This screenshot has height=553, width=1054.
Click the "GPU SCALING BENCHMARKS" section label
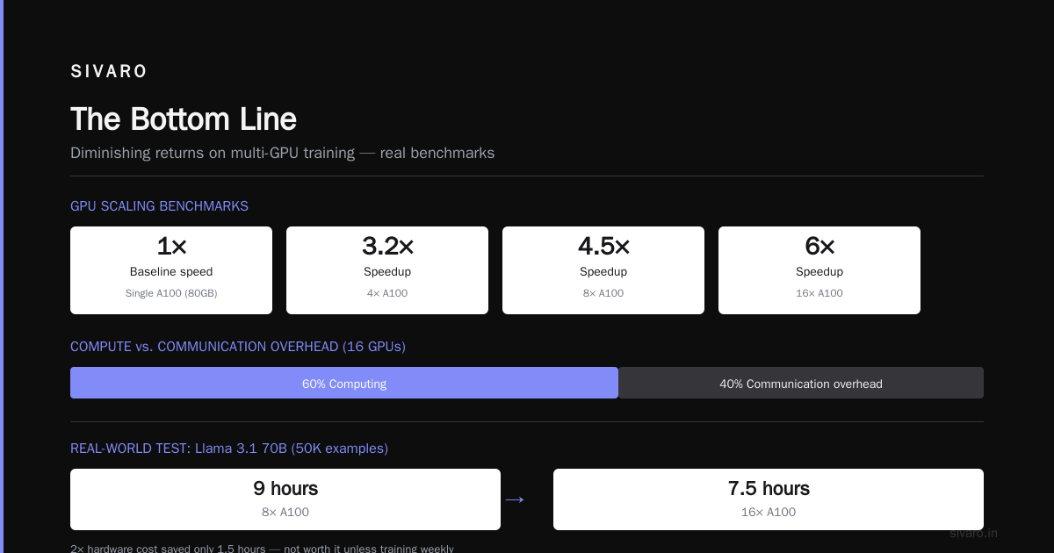pyautogui.click(x=159, y=206)
